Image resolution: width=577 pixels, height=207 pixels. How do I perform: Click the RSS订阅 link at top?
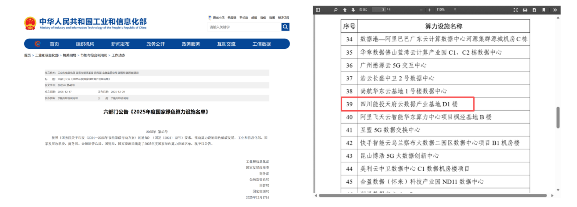click(x=283, y=18)
